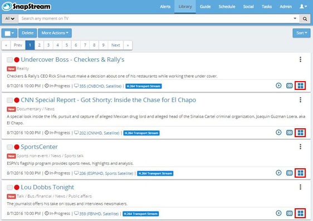
Task: Switch to the Library tab
Action: [185, 7]
